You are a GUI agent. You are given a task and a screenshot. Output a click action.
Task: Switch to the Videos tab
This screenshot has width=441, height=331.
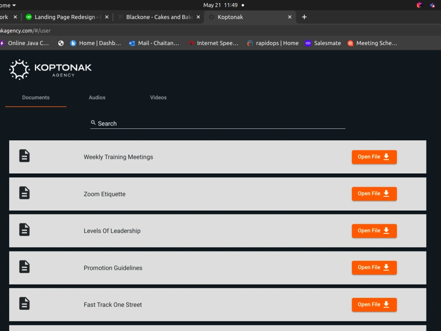[x=158, y=98]
